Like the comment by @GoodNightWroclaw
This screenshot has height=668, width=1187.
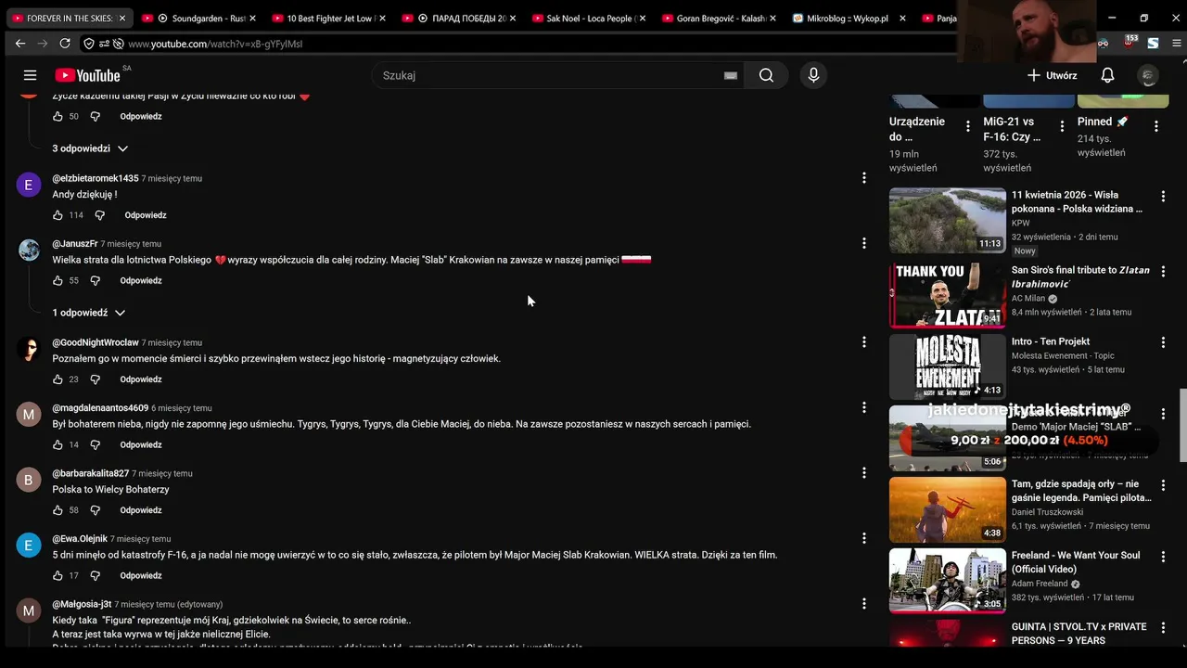tap(57, 379)
